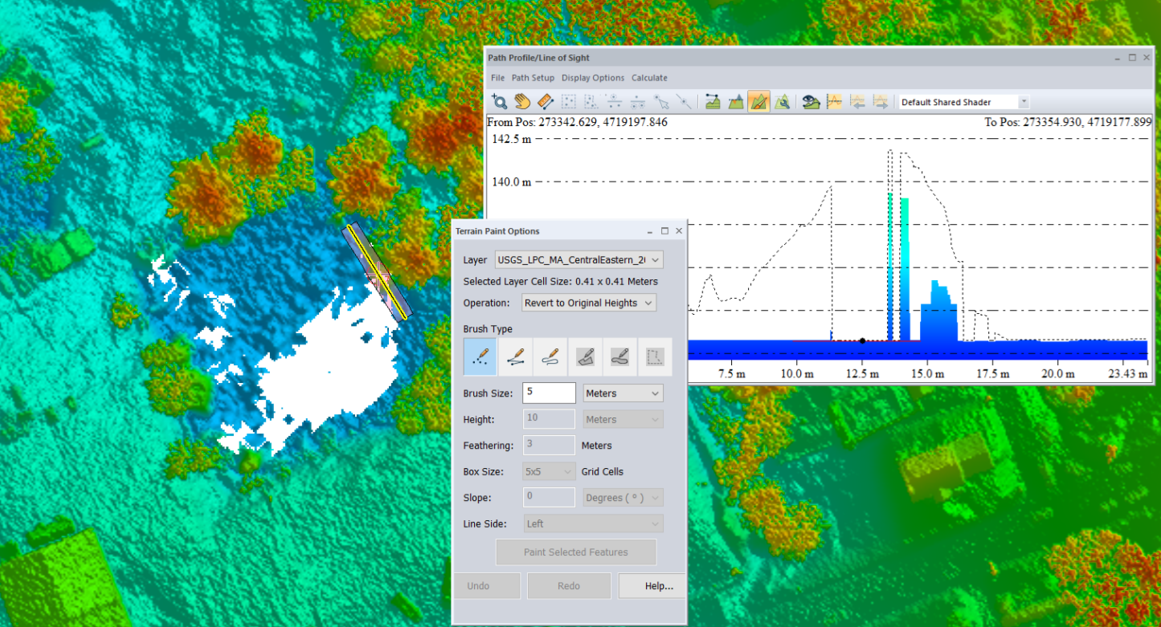Open the Operation dropdown showing Revert to Original Heights
1161x627 pixels.
(588, 303)
